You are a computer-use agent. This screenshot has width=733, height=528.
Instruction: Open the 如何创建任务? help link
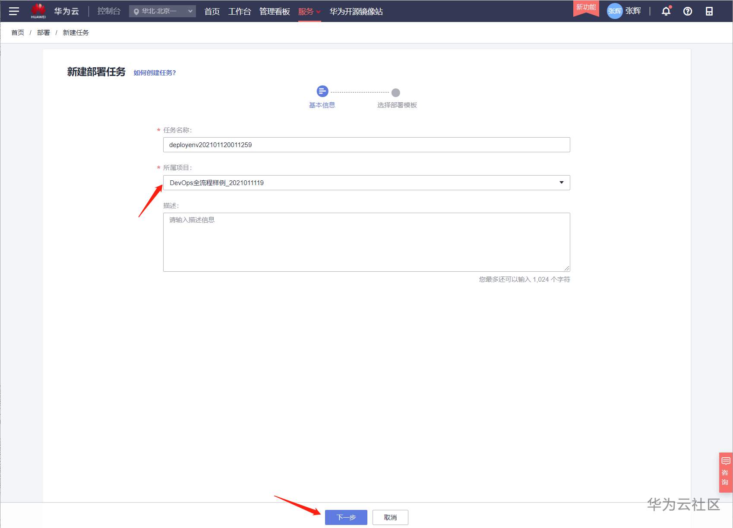coord(155,73)
